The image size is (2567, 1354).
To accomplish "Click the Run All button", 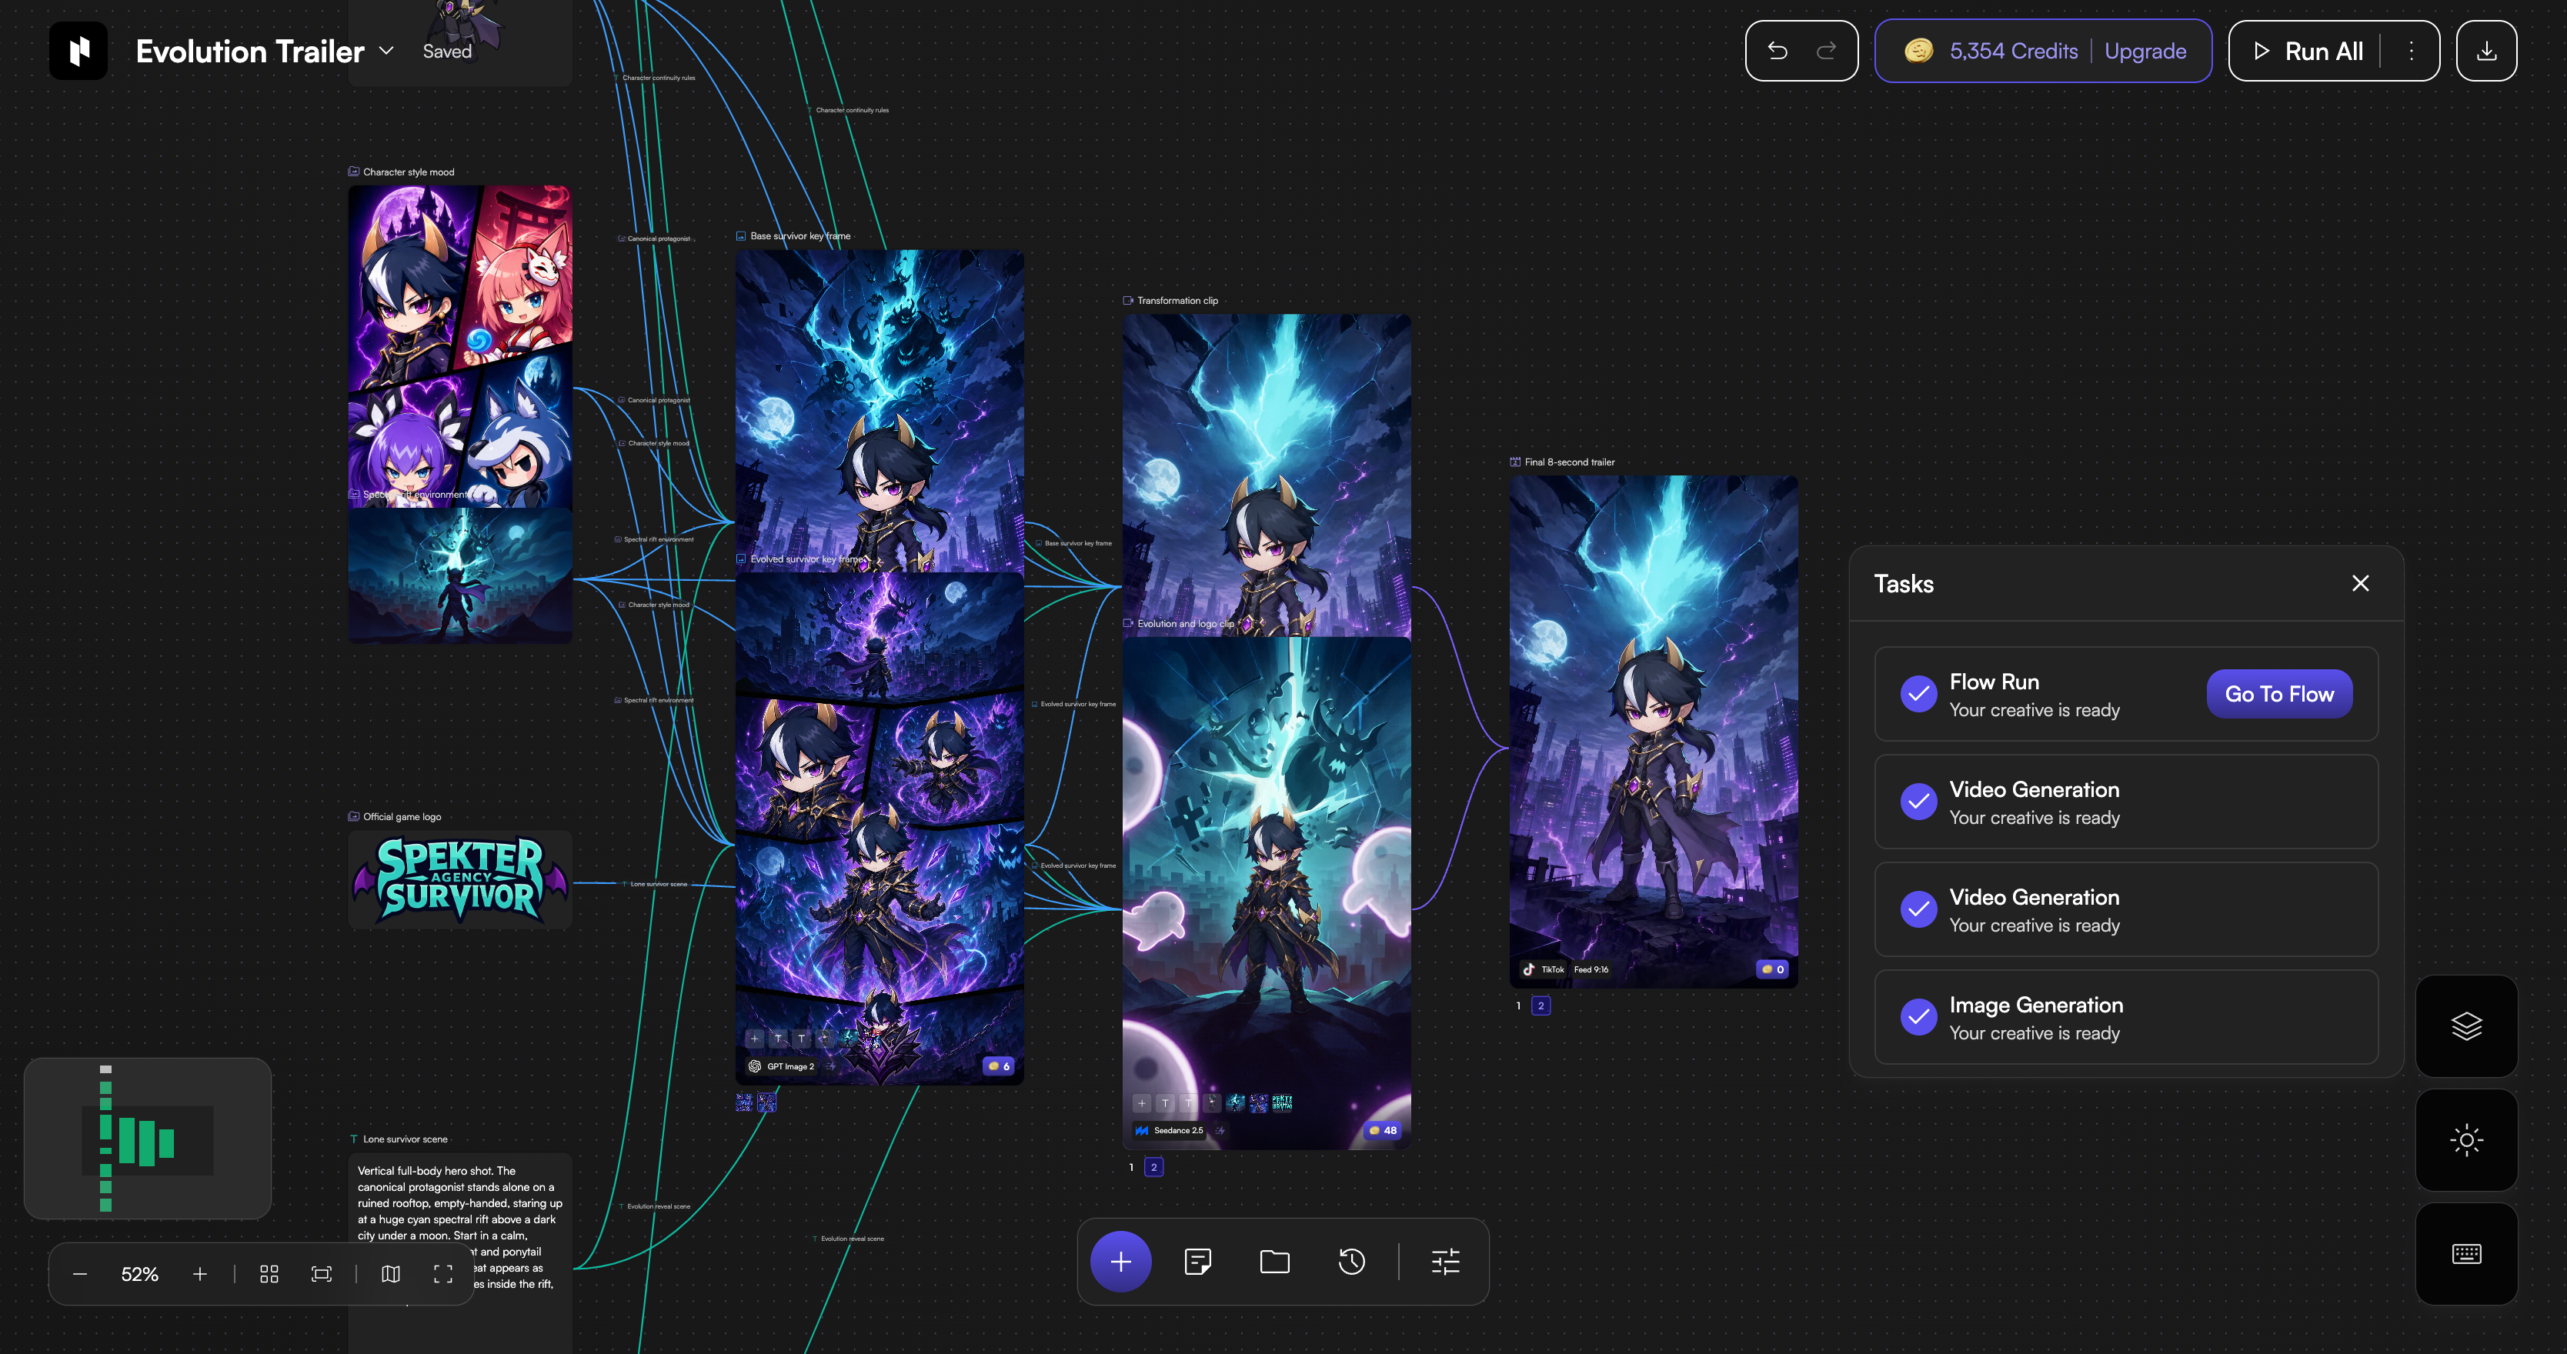I will (x=2308, y=51).
